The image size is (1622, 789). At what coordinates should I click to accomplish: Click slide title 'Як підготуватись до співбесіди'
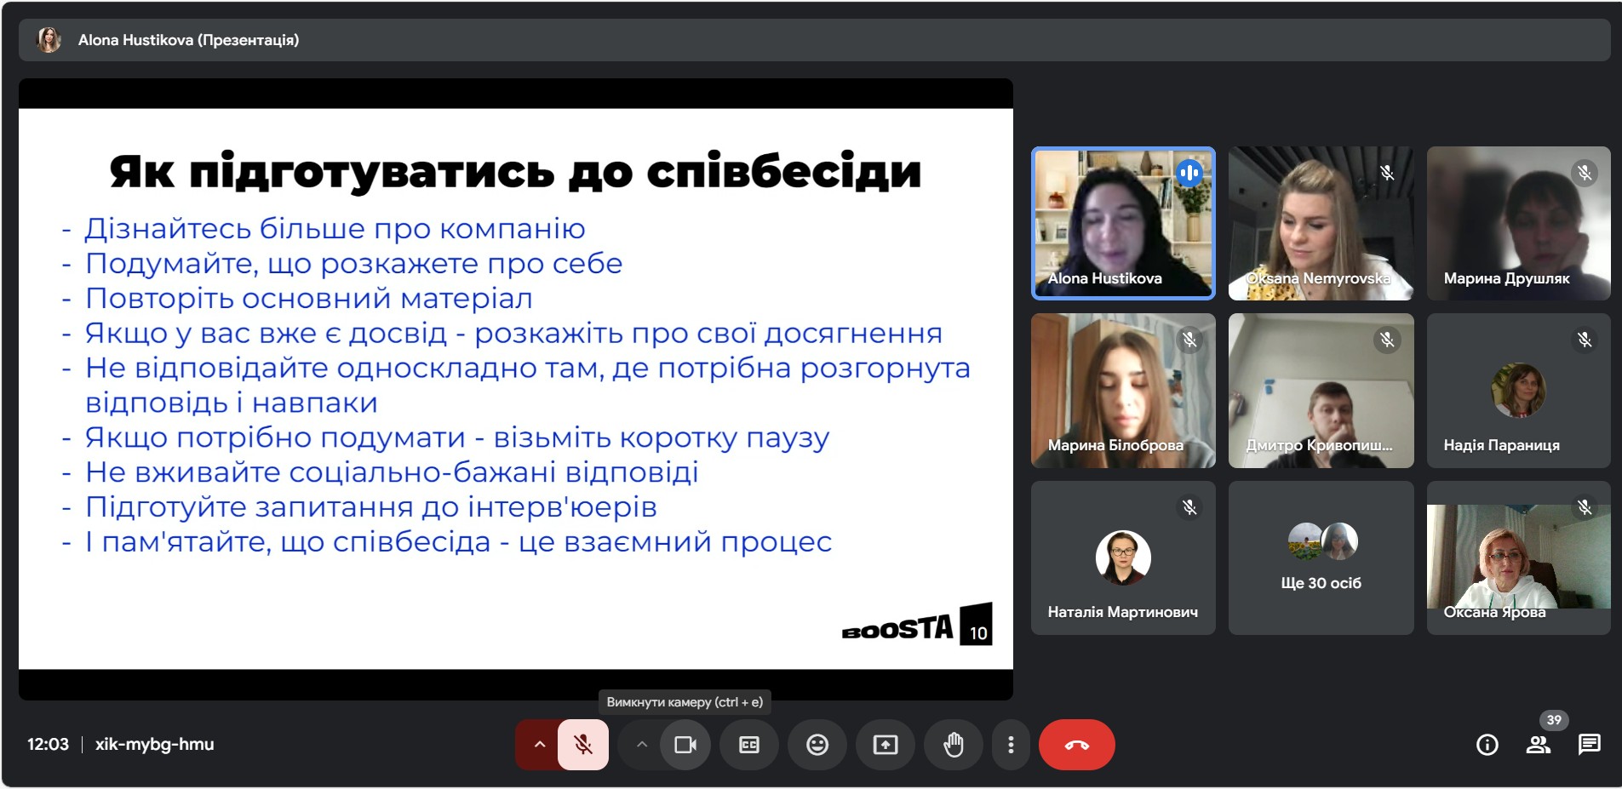point(515,172)
